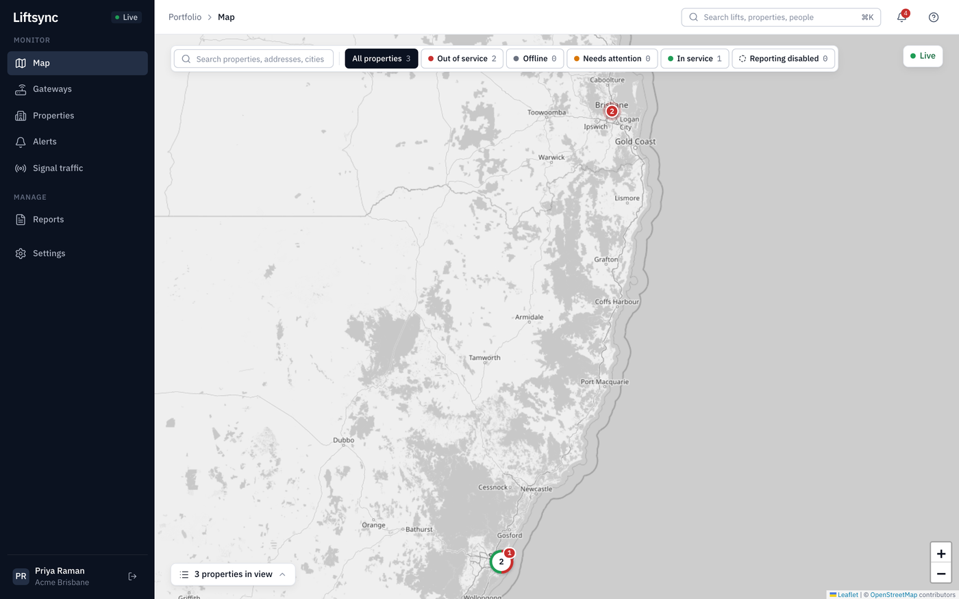Filter by In service properties
959x599 pixels.
coord(695,59)
